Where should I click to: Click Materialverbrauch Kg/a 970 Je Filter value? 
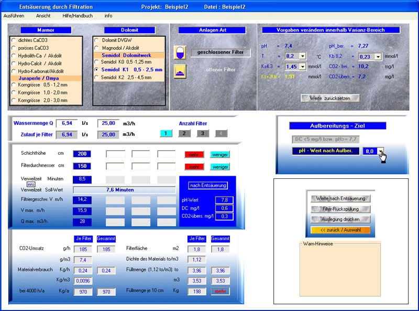pyautogui.click(x=83, y=292)
